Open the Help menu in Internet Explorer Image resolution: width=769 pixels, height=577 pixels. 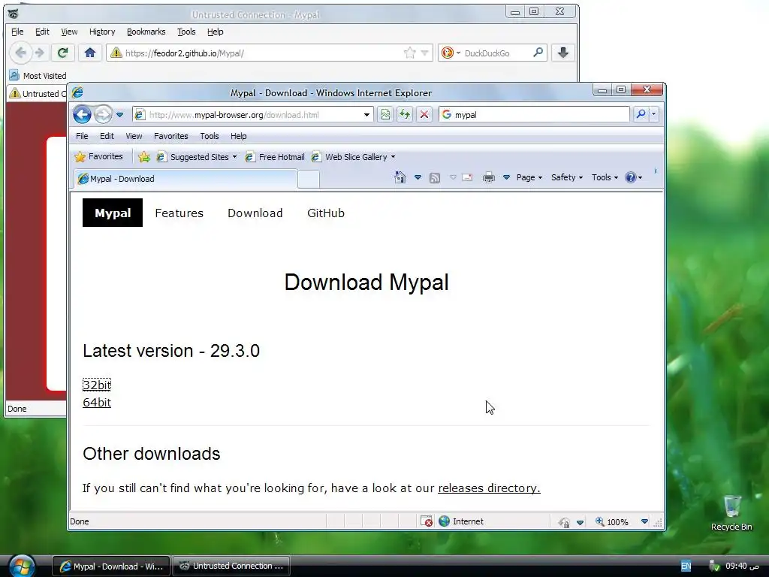click(x=238, y=136)
